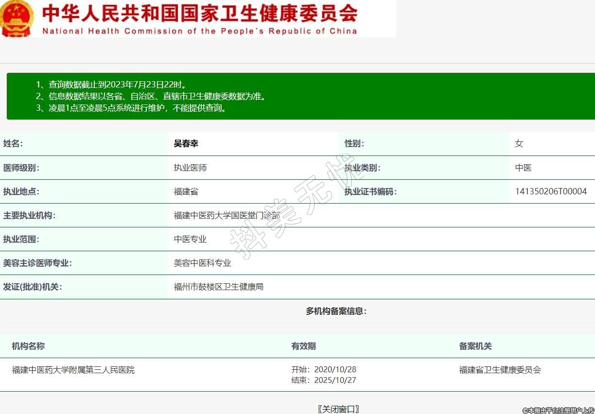Click the start date 2020/10/28
This screenshot has width=595, height=414.
(335, 370)
